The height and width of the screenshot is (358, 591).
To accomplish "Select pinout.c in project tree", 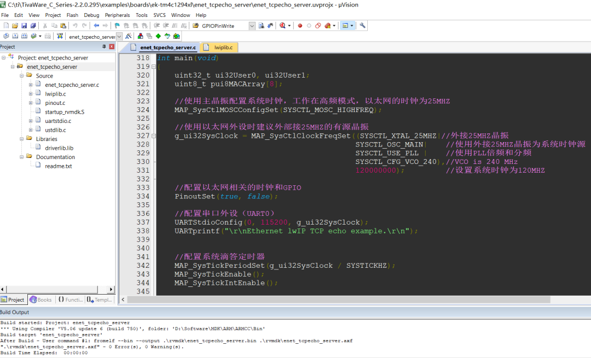I will point(55,103).
